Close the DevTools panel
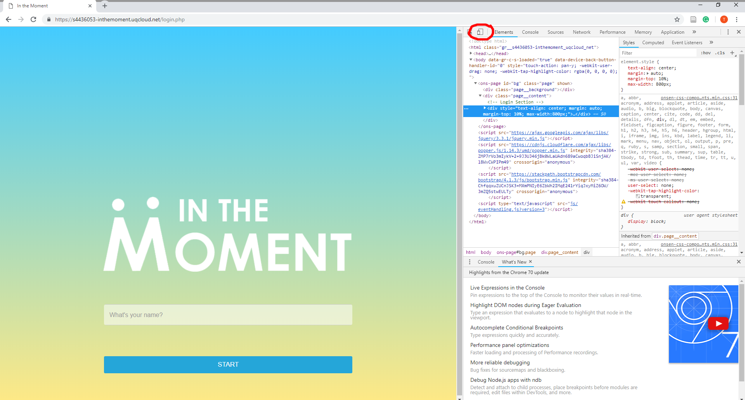745x400 pixels. pos(739,32)
